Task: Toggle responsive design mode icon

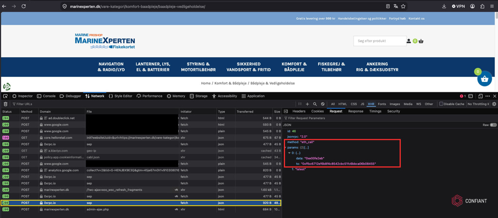Action: point(480,96)
